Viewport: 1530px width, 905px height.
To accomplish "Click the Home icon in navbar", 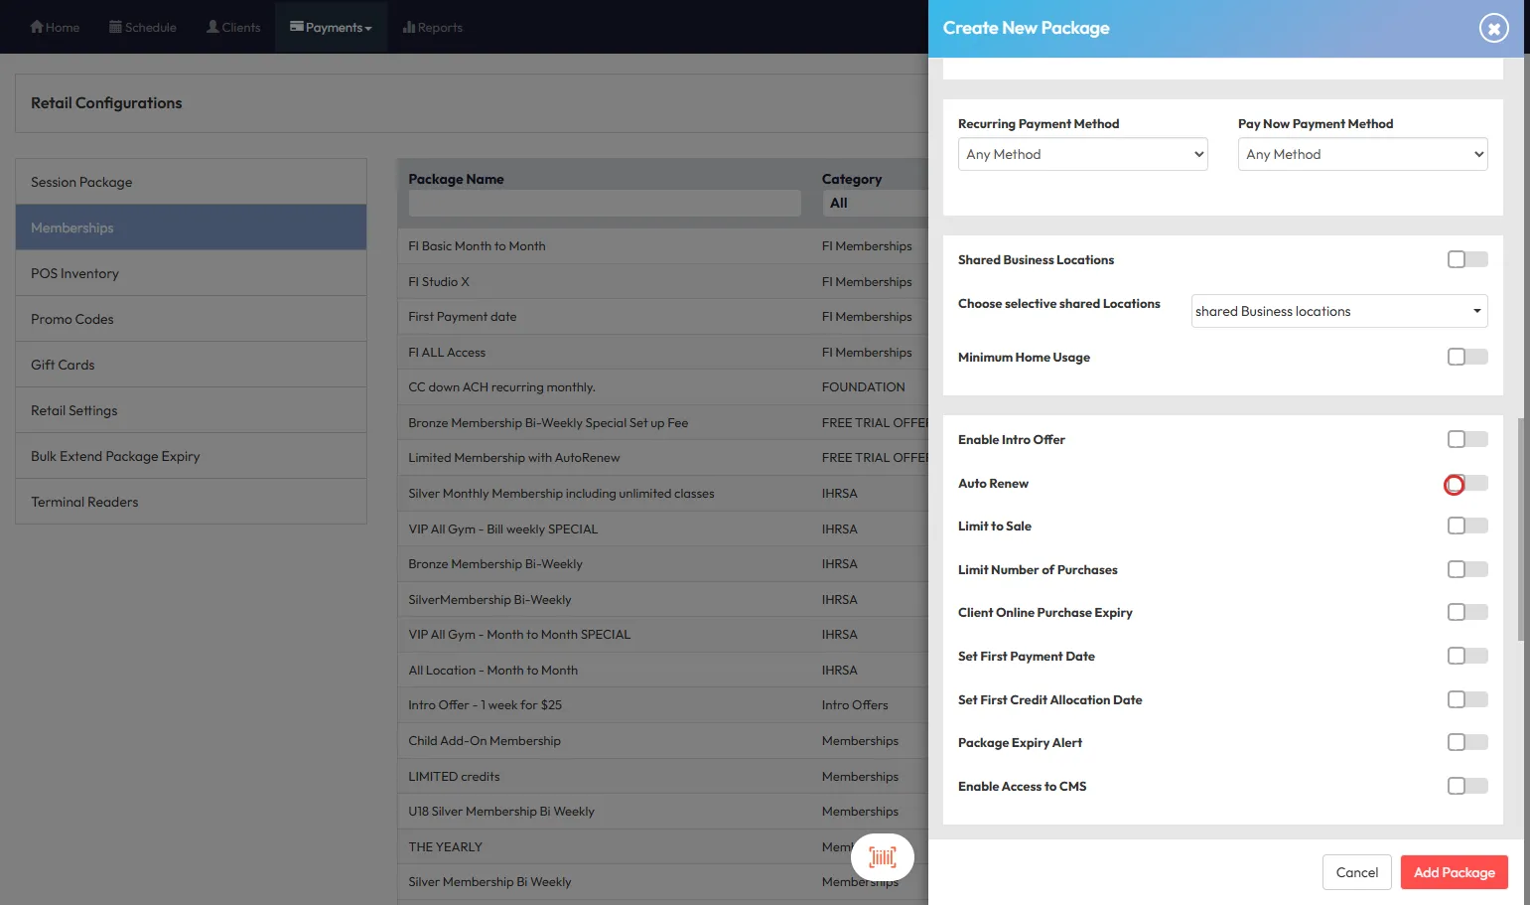I will coord(37,27).
